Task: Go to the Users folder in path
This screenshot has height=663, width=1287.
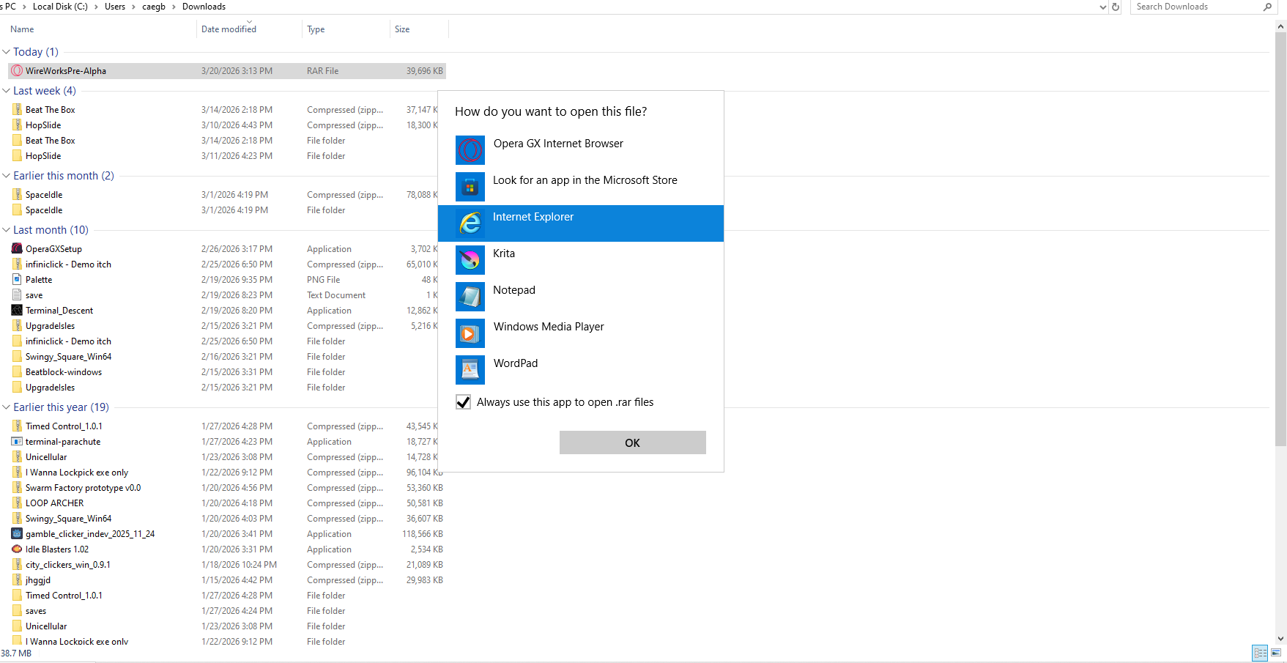Action: [115, 7]
